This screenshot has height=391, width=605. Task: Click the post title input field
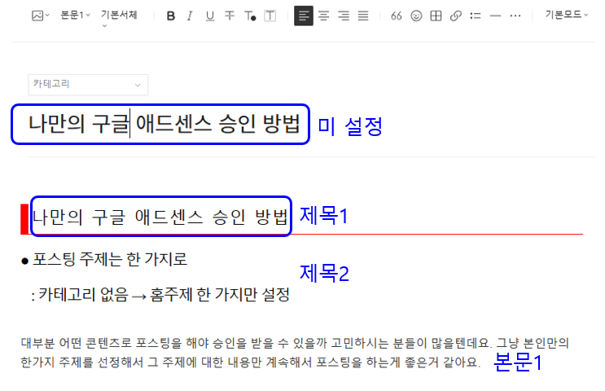[x=164, y=124]
